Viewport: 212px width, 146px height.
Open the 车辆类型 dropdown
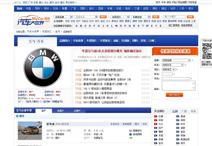point(141,17)
